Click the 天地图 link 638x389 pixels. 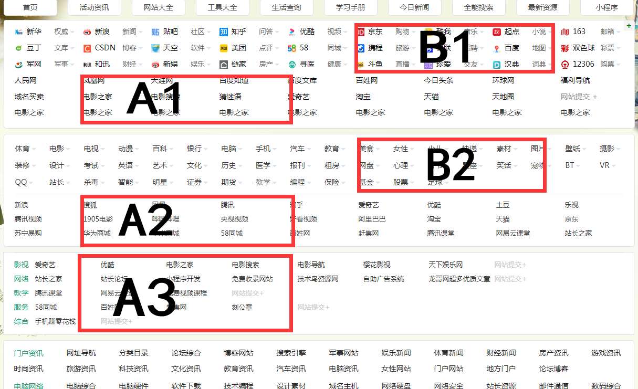[x=503, y=97]
